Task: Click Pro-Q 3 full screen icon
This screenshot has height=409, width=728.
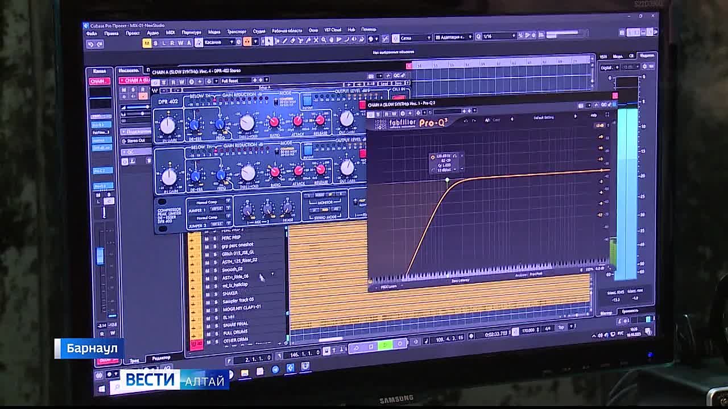Action: [607, 115]
